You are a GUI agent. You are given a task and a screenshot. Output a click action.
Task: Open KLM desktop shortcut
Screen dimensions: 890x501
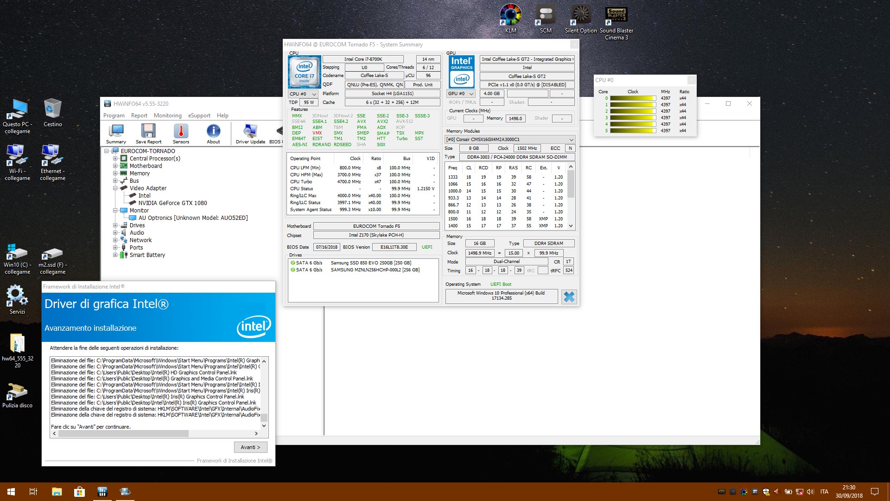[510, 19]
